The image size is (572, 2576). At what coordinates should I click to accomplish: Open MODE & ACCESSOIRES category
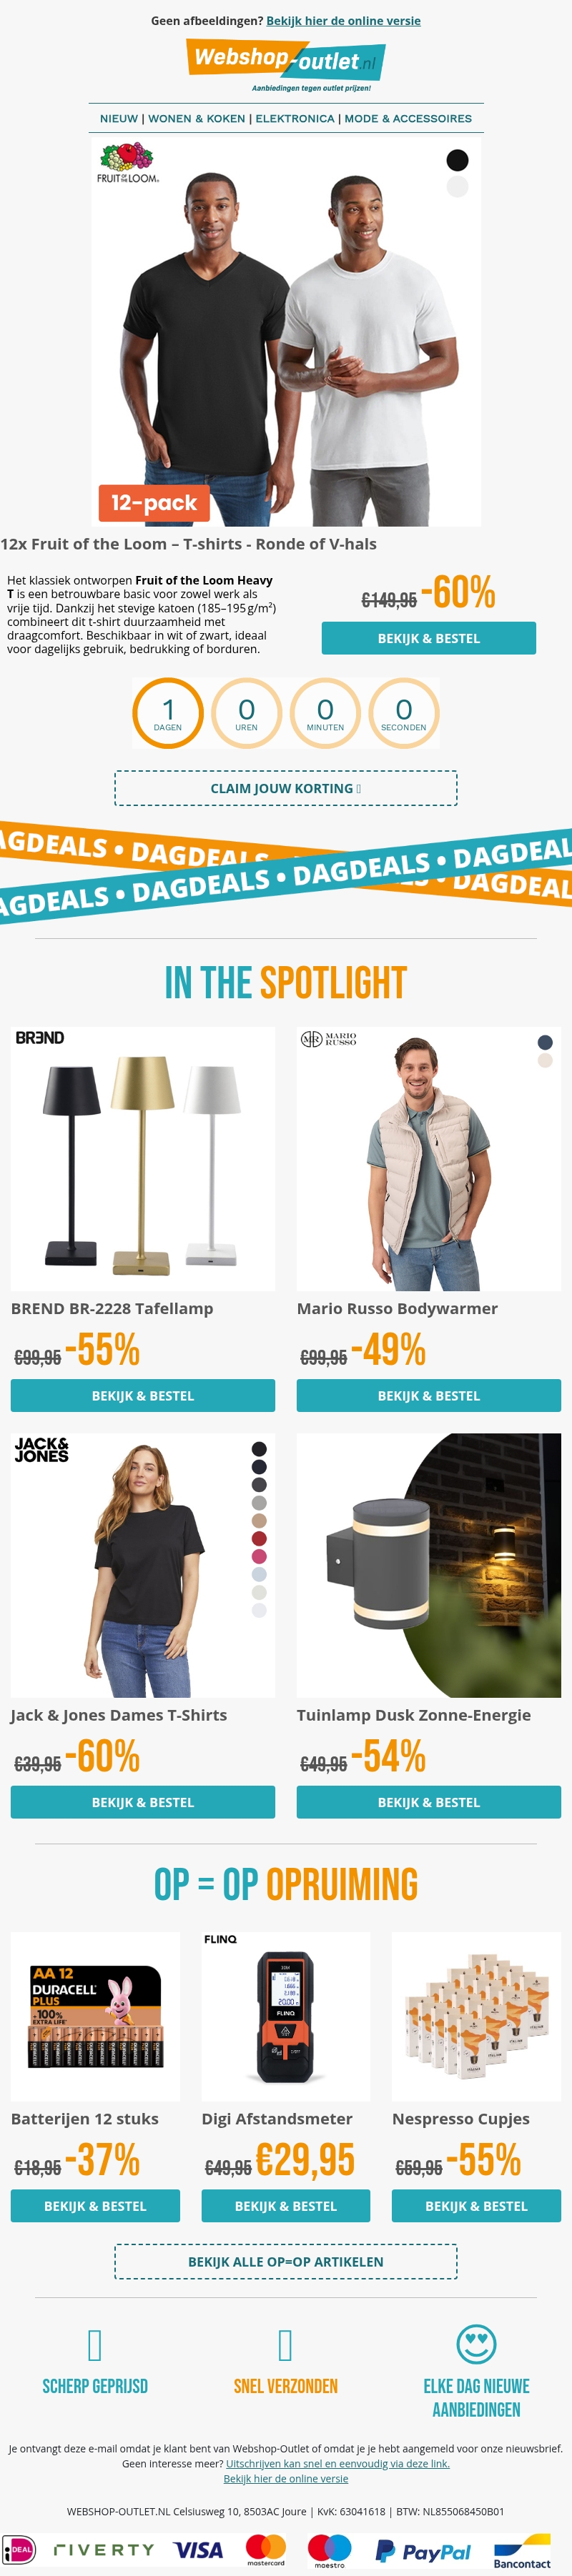408,118
